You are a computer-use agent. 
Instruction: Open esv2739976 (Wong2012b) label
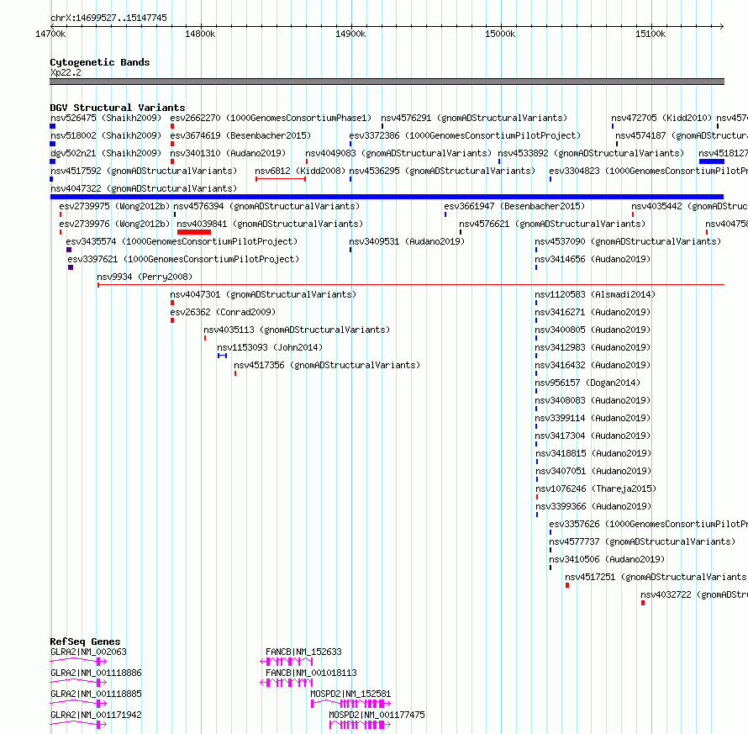tap(114, 224)
